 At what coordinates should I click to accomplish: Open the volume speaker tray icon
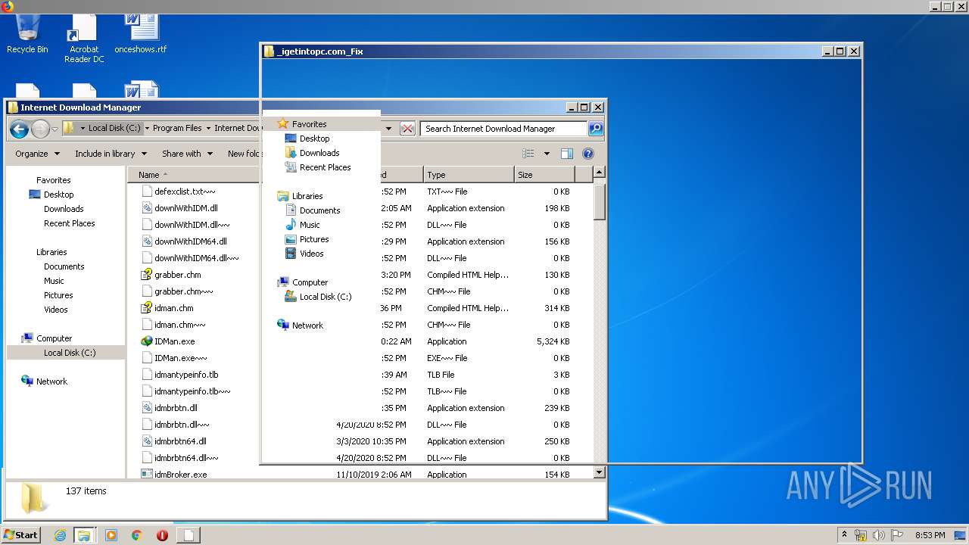click(879, 535)
